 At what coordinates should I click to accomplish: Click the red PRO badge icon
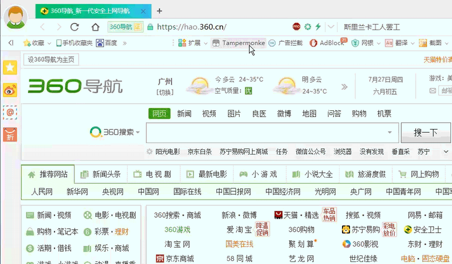coord(296,27)
